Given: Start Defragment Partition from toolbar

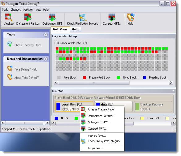Looking at the screenshot, I should [x=28, y=19].
